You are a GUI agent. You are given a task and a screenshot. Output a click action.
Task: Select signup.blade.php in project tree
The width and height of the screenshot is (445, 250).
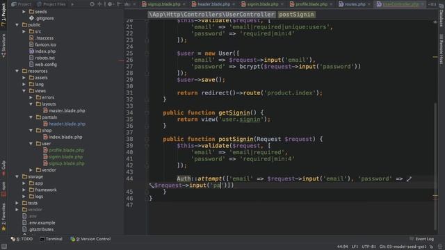(x=63, y=163)
